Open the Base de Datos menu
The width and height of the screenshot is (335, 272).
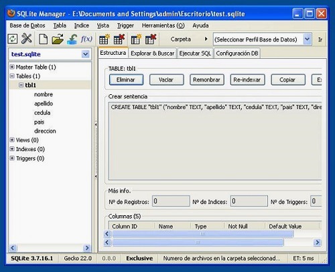(x=27, y=25)
